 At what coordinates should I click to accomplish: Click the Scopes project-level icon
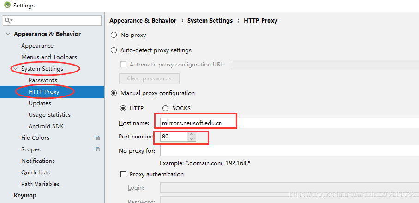point(97,149)
